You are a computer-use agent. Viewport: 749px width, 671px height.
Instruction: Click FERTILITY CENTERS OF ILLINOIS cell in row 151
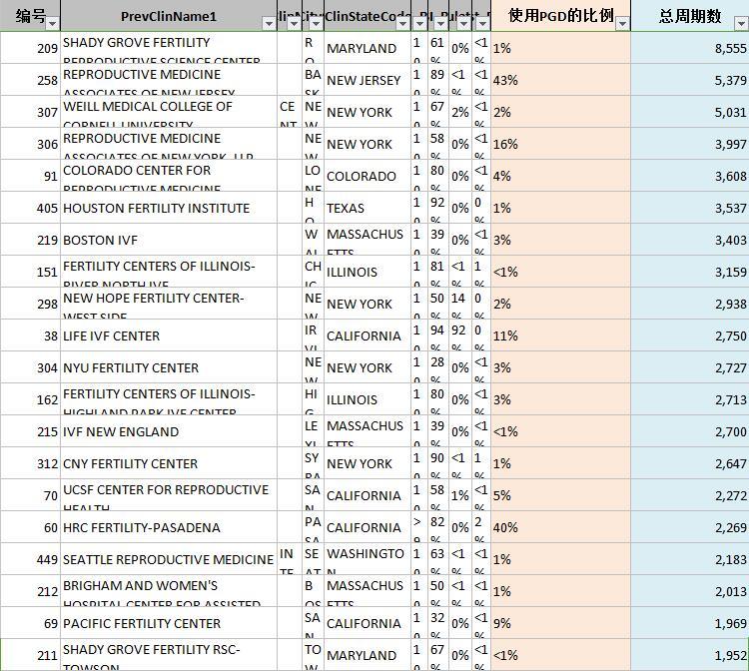coord(169,272)
